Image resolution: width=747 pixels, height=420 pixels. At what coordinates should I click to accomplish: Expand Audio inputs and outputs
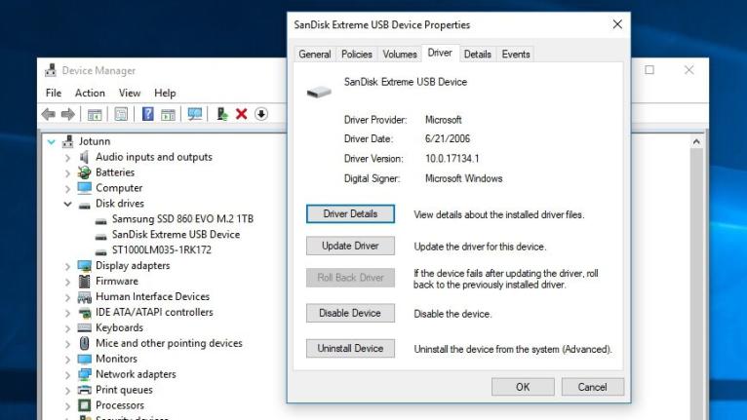point(67,157)
